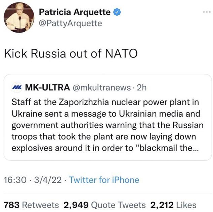This screenshot has height=212, width=213.
Task: Open the 'Twitter for iPhone' source link
Action: [104, 180]
